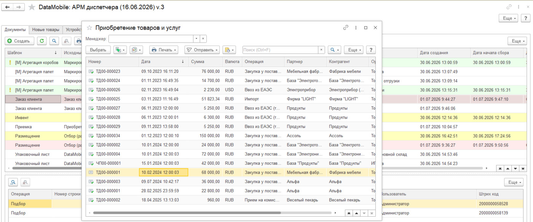Click the 150 000,00 sum cell
This screenshot has height=222, width=533.
pos(205,136)
